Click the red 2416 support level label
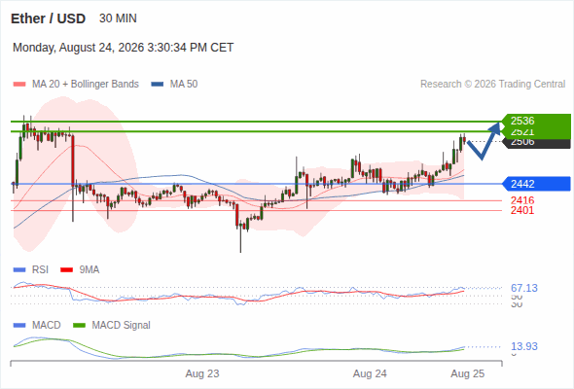 522,200
